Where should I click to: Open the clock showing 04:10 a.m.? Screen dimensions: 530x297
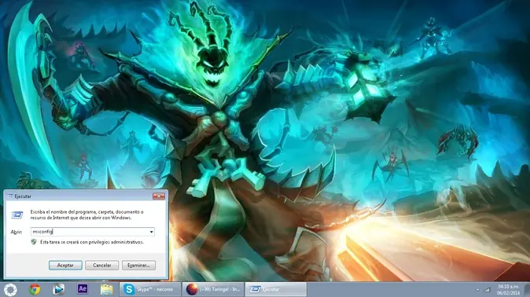point(508,290)
